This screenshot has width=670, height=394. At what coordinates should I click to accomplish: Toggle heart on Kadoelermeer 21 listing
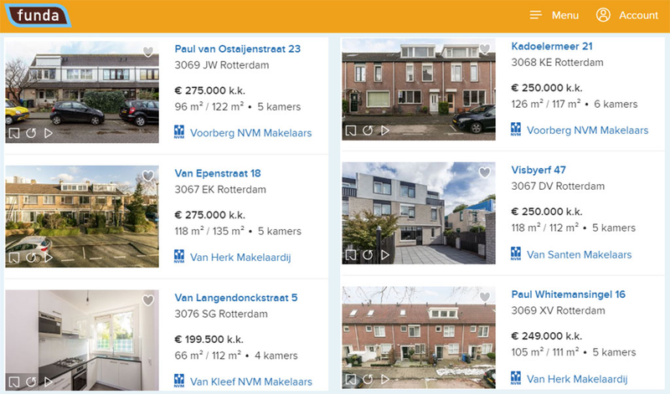tap(484, 49)
